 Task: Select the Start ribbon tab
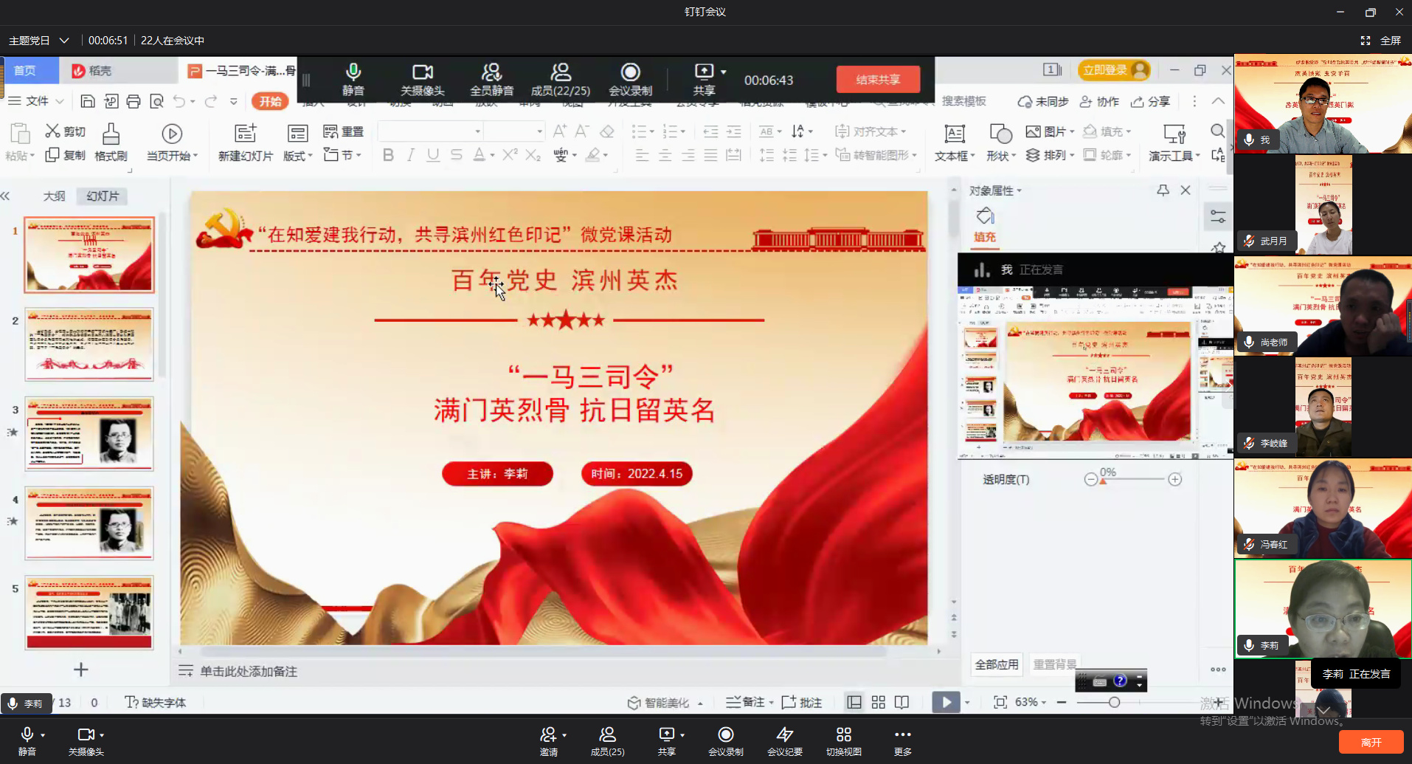tap(270, 101)
